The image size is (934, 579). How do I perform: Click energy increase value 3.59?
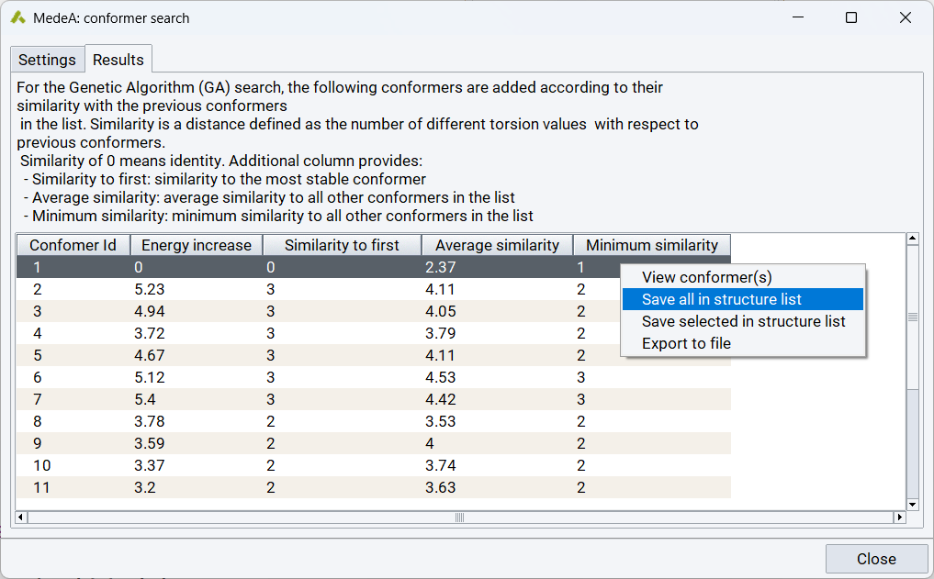150,443
